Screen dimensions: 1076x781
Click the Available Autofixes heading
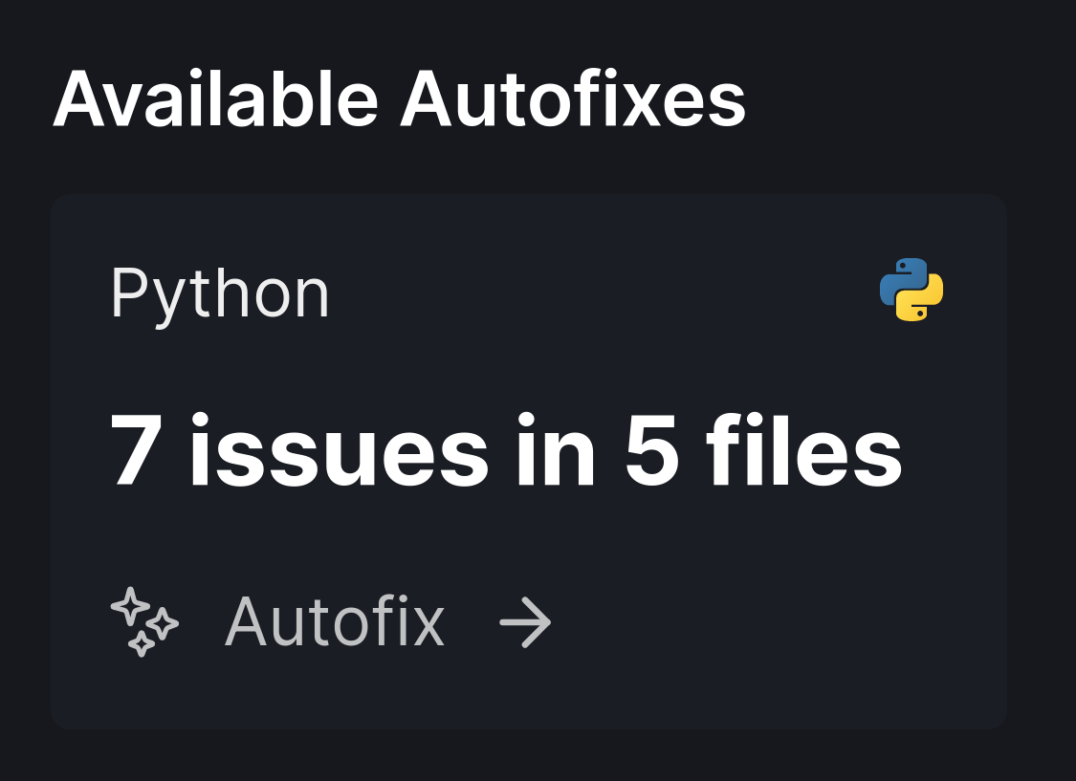click(x=401, y=98)
